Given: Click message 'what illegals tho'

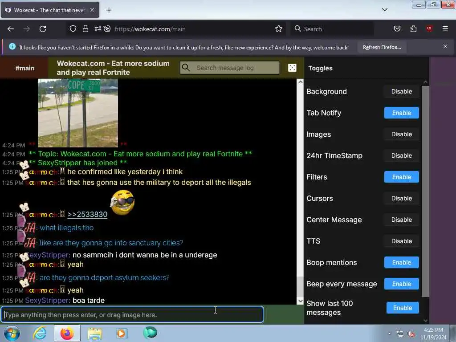Looking at the screenshot, I should point(67,228).
